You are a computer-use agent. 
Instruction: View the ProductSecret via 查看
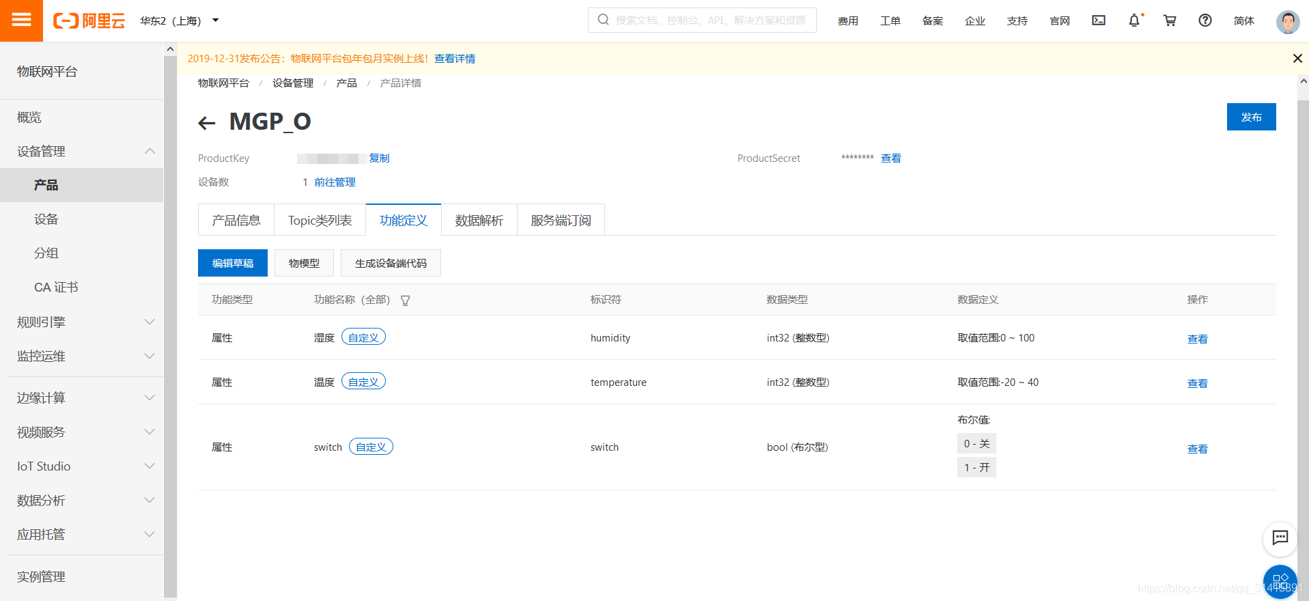click(891, 158)
